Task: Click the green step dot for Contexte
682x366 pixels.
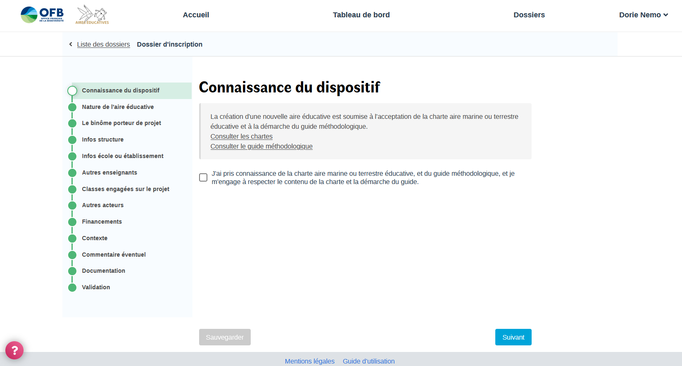Action: [72, 238]
